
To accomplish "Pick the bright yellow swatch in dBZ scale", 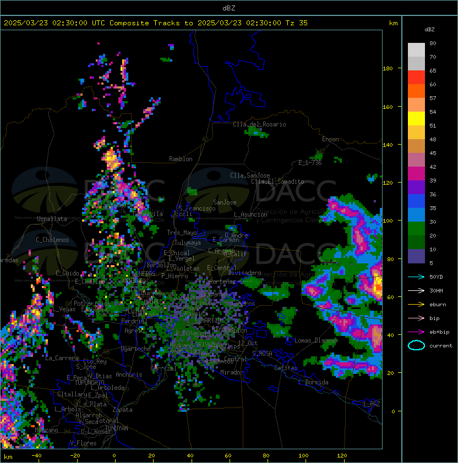I will click(416, 119).
